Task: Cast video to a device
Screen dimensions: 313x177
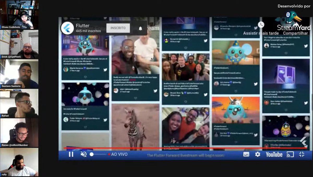Action: 290,154
